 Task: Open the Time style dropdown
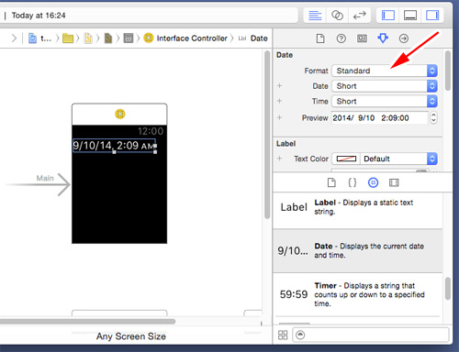point(385,102)
